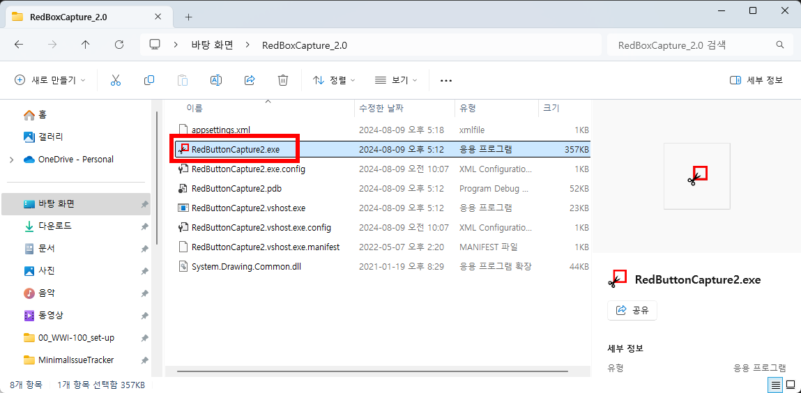Refresh the folder view
Screen dimensions: 801x393
[119, 45]
